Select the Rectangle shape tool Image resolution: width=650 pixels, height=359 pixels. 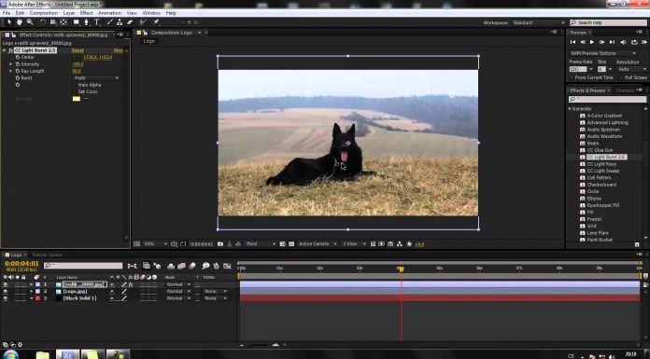click(x=77, y=22)
